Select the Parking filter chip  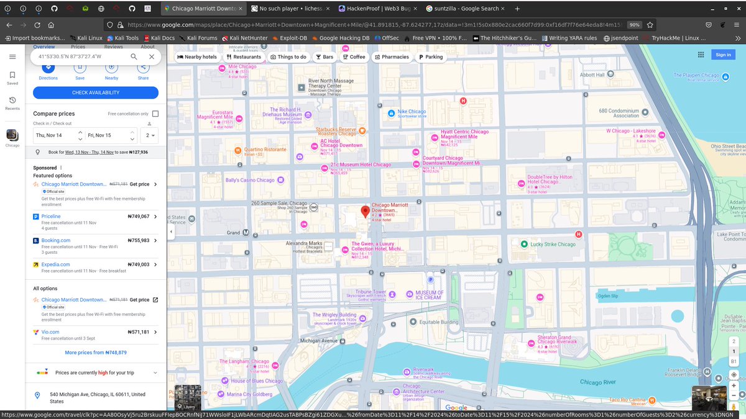pos(431,56)
